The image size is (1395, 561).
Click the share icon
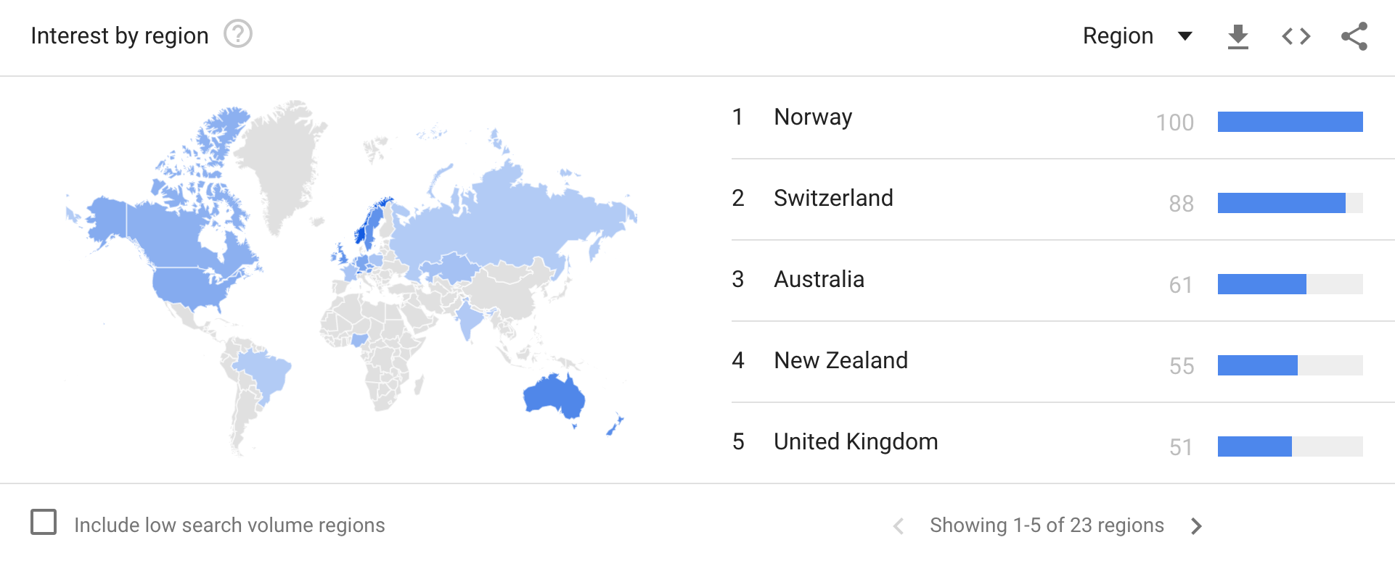pos(1354,36)
